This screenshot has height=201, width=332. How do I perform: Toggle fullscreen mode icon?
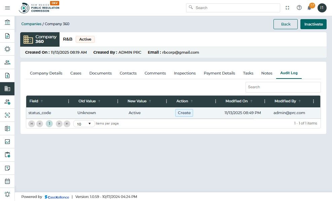click(x=287, y=8)
